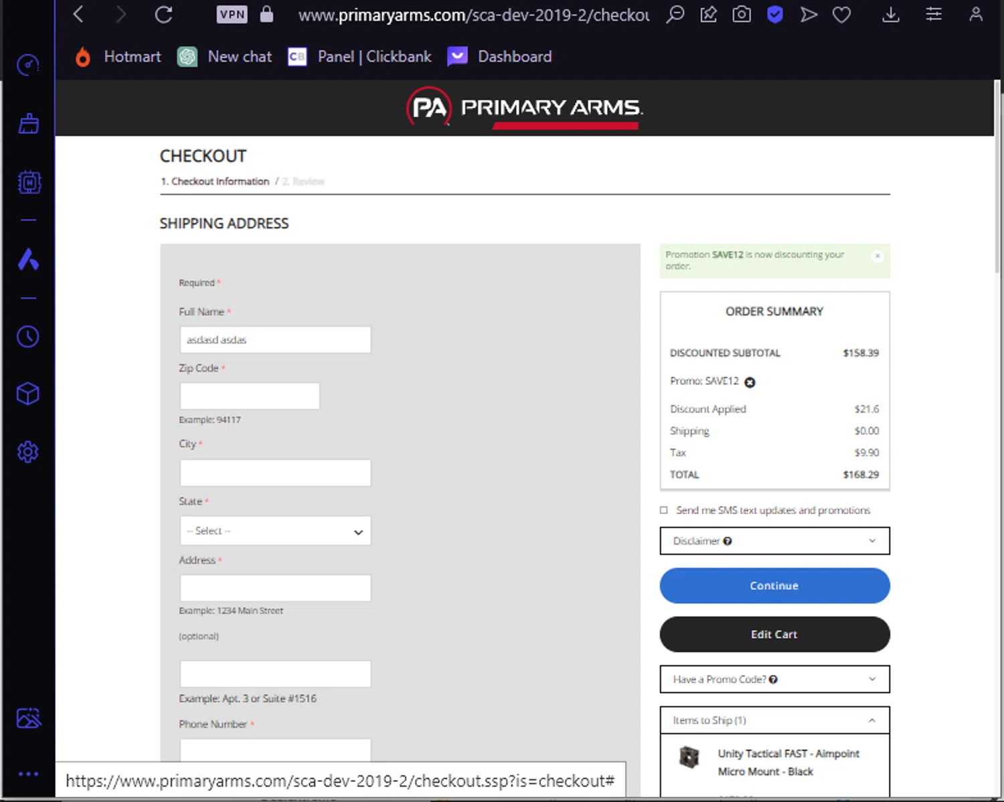Expand Have a Promo Code section
The height and width of the screenshot is (802, 1004).
coord(775,679)
